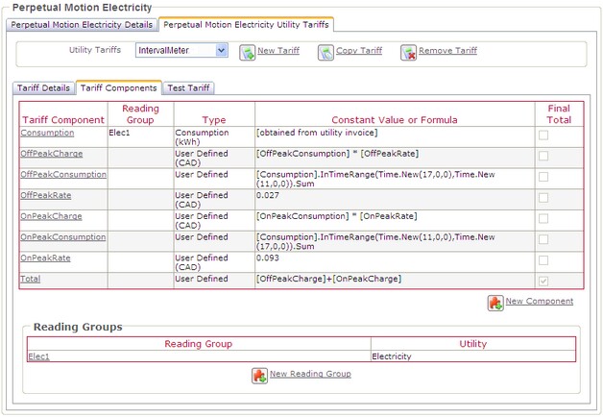This screenshot has height=417, width=603.
Task: Toggle Final Total checkbox for OffPeakCharge row
Action: click(x=543, y=156)
